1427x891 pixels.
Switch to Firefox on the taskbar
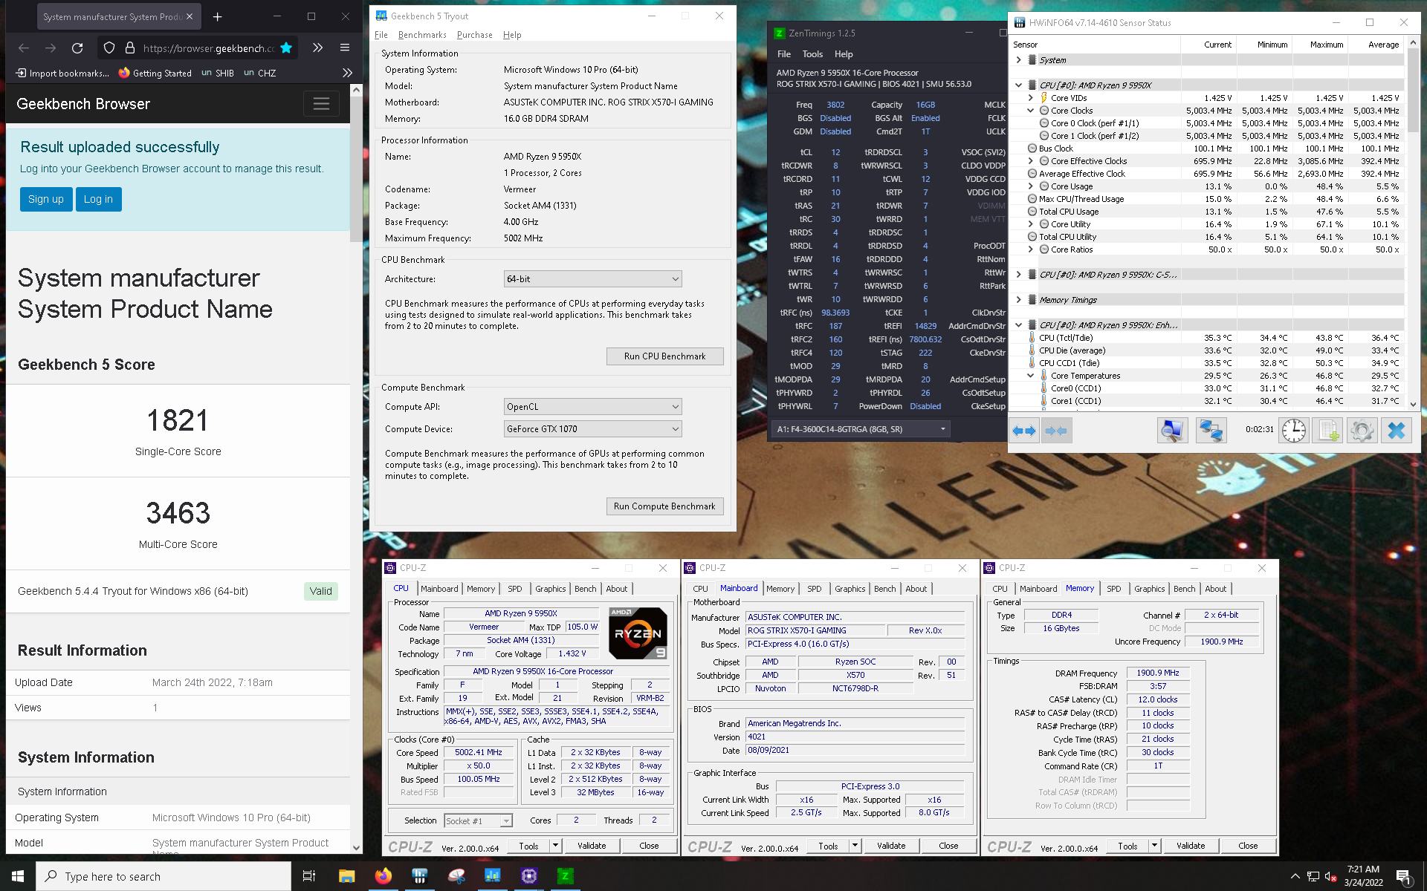pos(383,876)
